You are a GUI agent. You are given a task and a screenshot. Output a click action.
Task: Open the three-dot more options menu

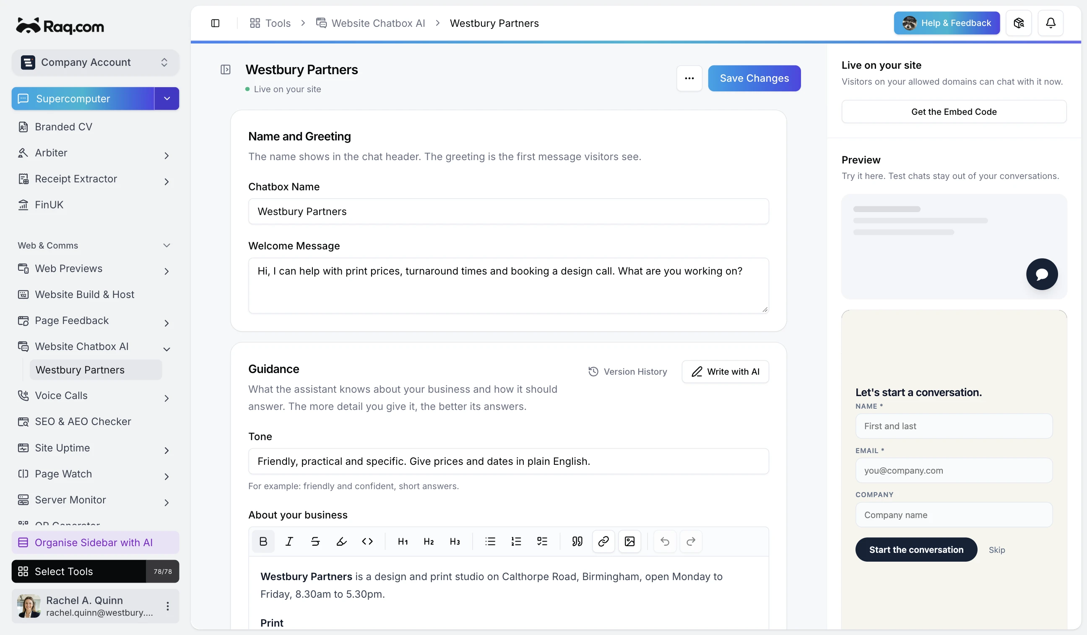click(x=689, y=78)
